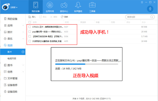Click the 导出 export button
158x101 pixels.
(x=43, y=17)
